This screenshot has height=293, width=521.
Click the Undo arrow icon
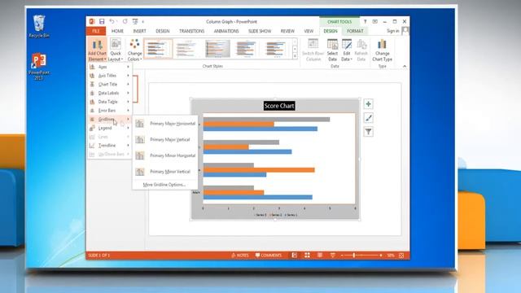112,22
